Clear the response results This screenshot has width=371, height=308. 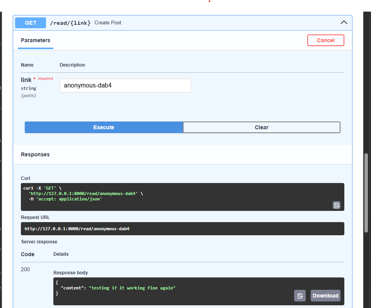[x=262, y=127]
